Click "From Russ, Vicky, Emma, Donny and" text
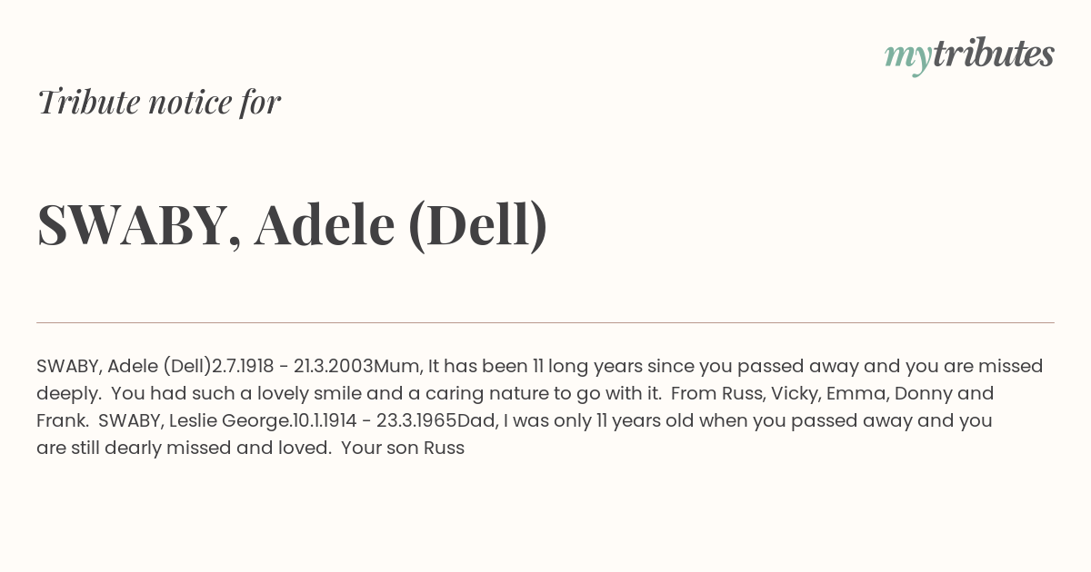The image size is (1091, 572). tap(831, 393)
